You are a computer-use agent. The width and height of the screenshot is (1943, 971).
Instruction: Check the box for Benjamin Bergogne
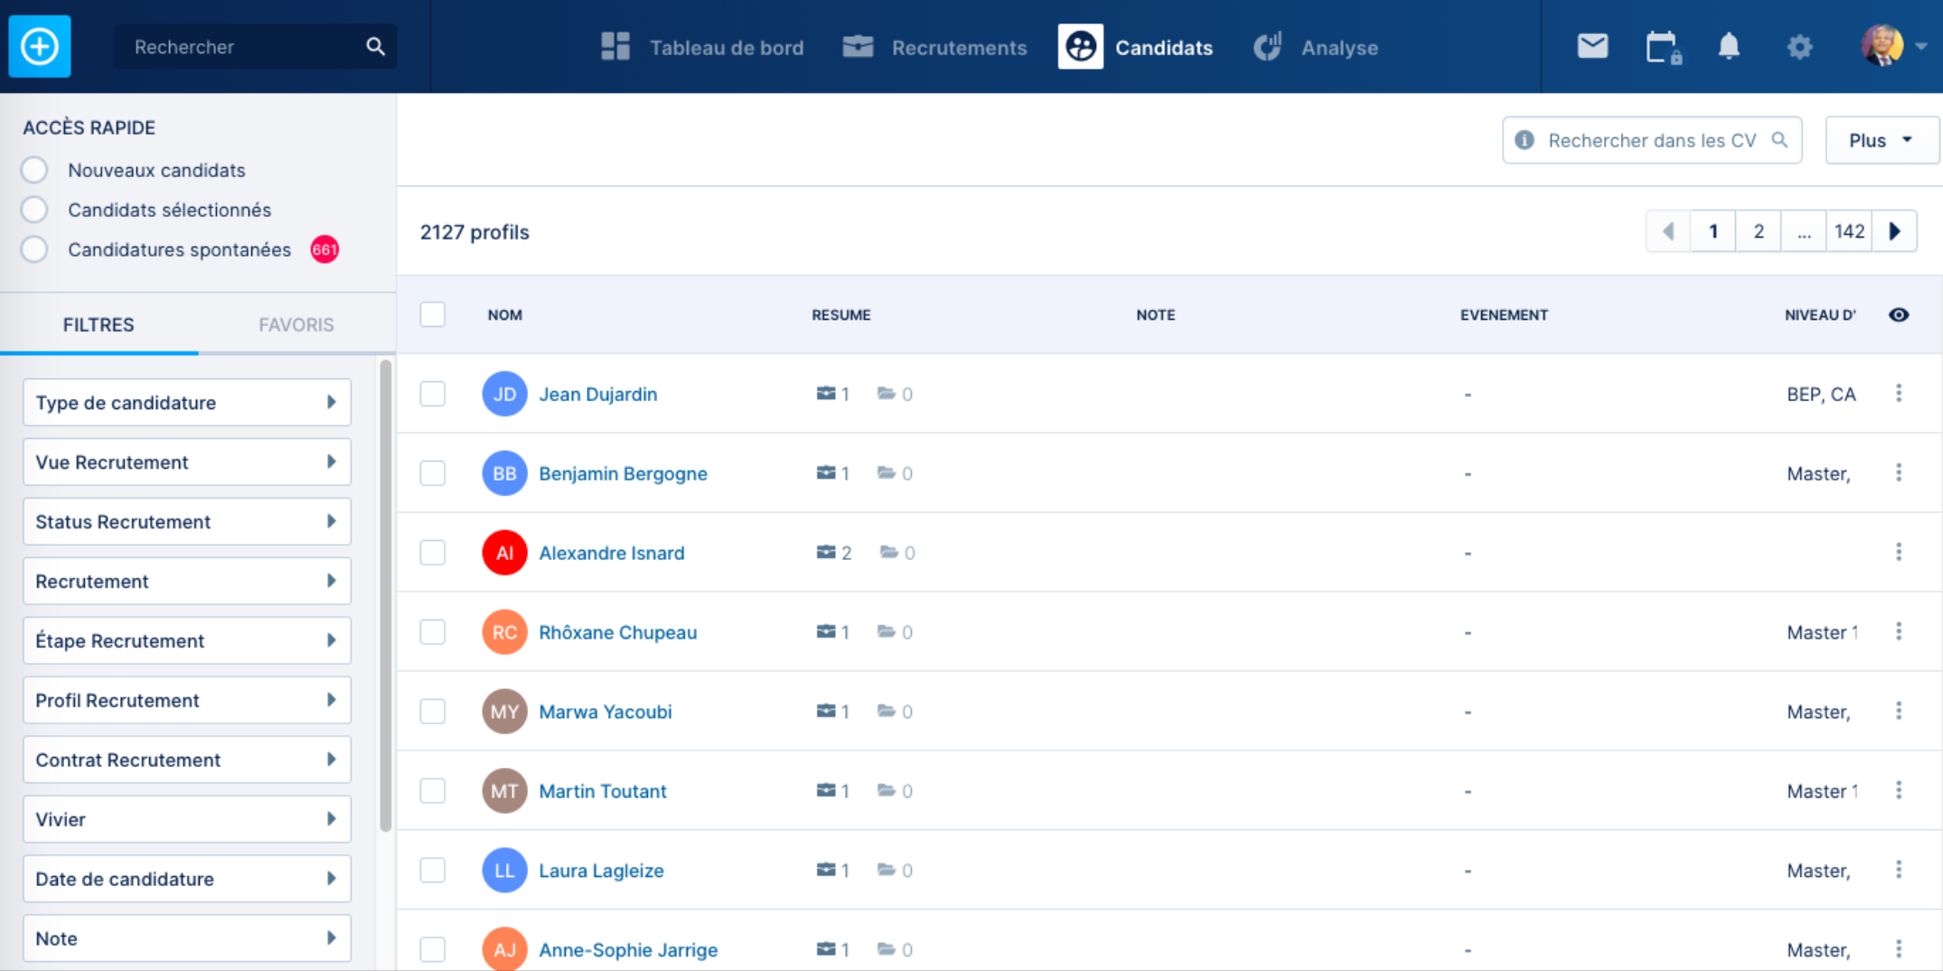tap(433, 473)
